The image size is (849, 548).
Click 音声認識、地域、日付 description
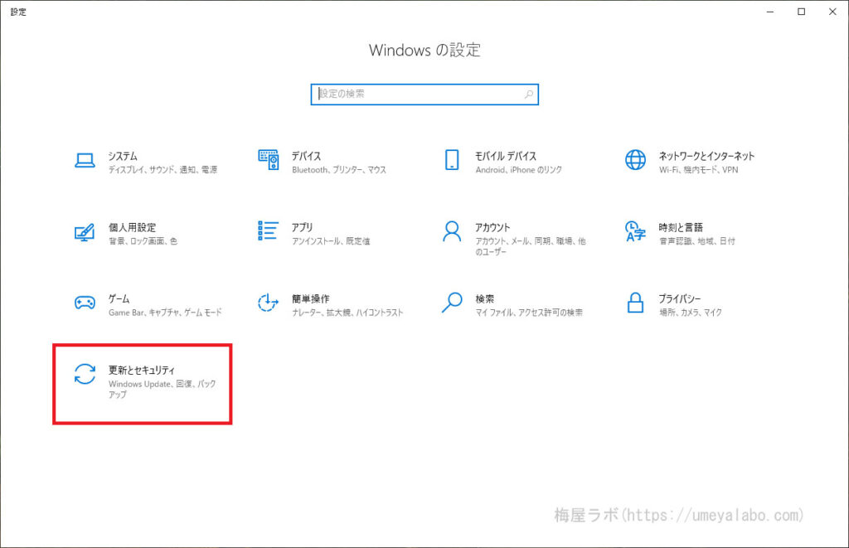coord(696,241)
